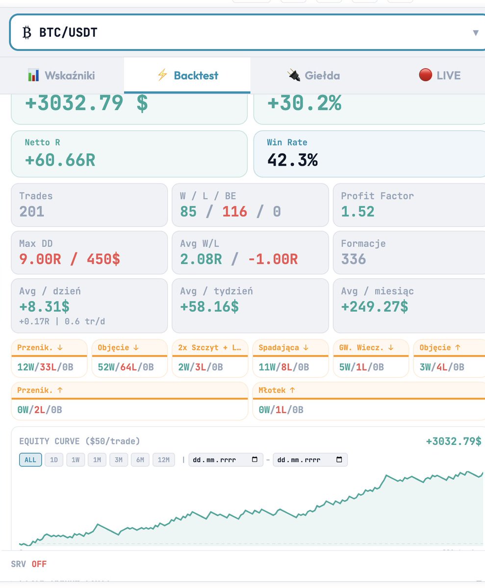This screenshot has height=588, width=485.
Task: Toggle the SRV OFF setting
Action: tap(28, 564)
